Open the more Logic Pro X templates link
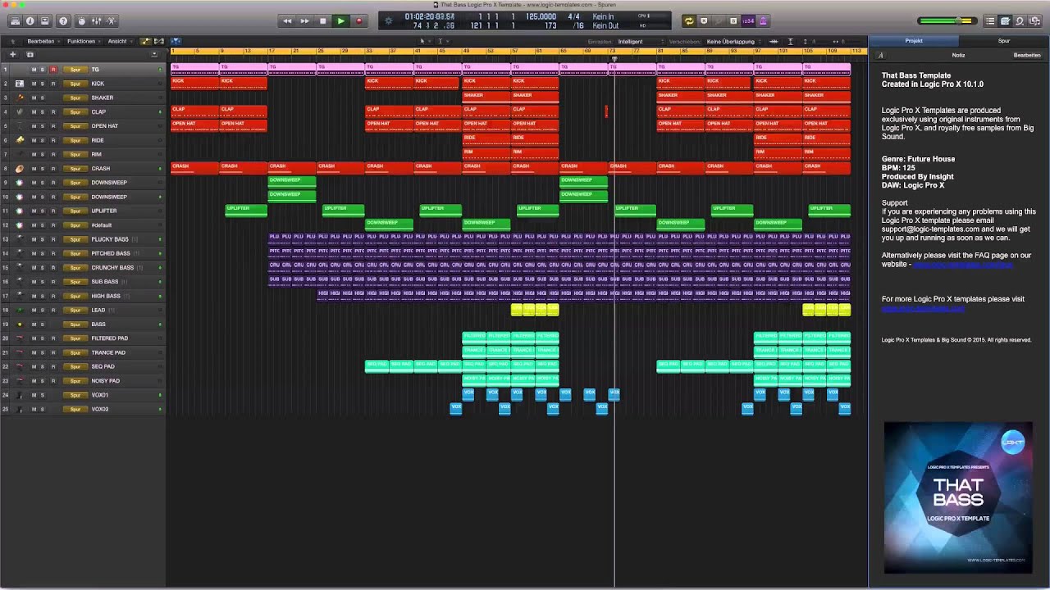The height and width of the screenshot is (590, 1050). (923, 309)
